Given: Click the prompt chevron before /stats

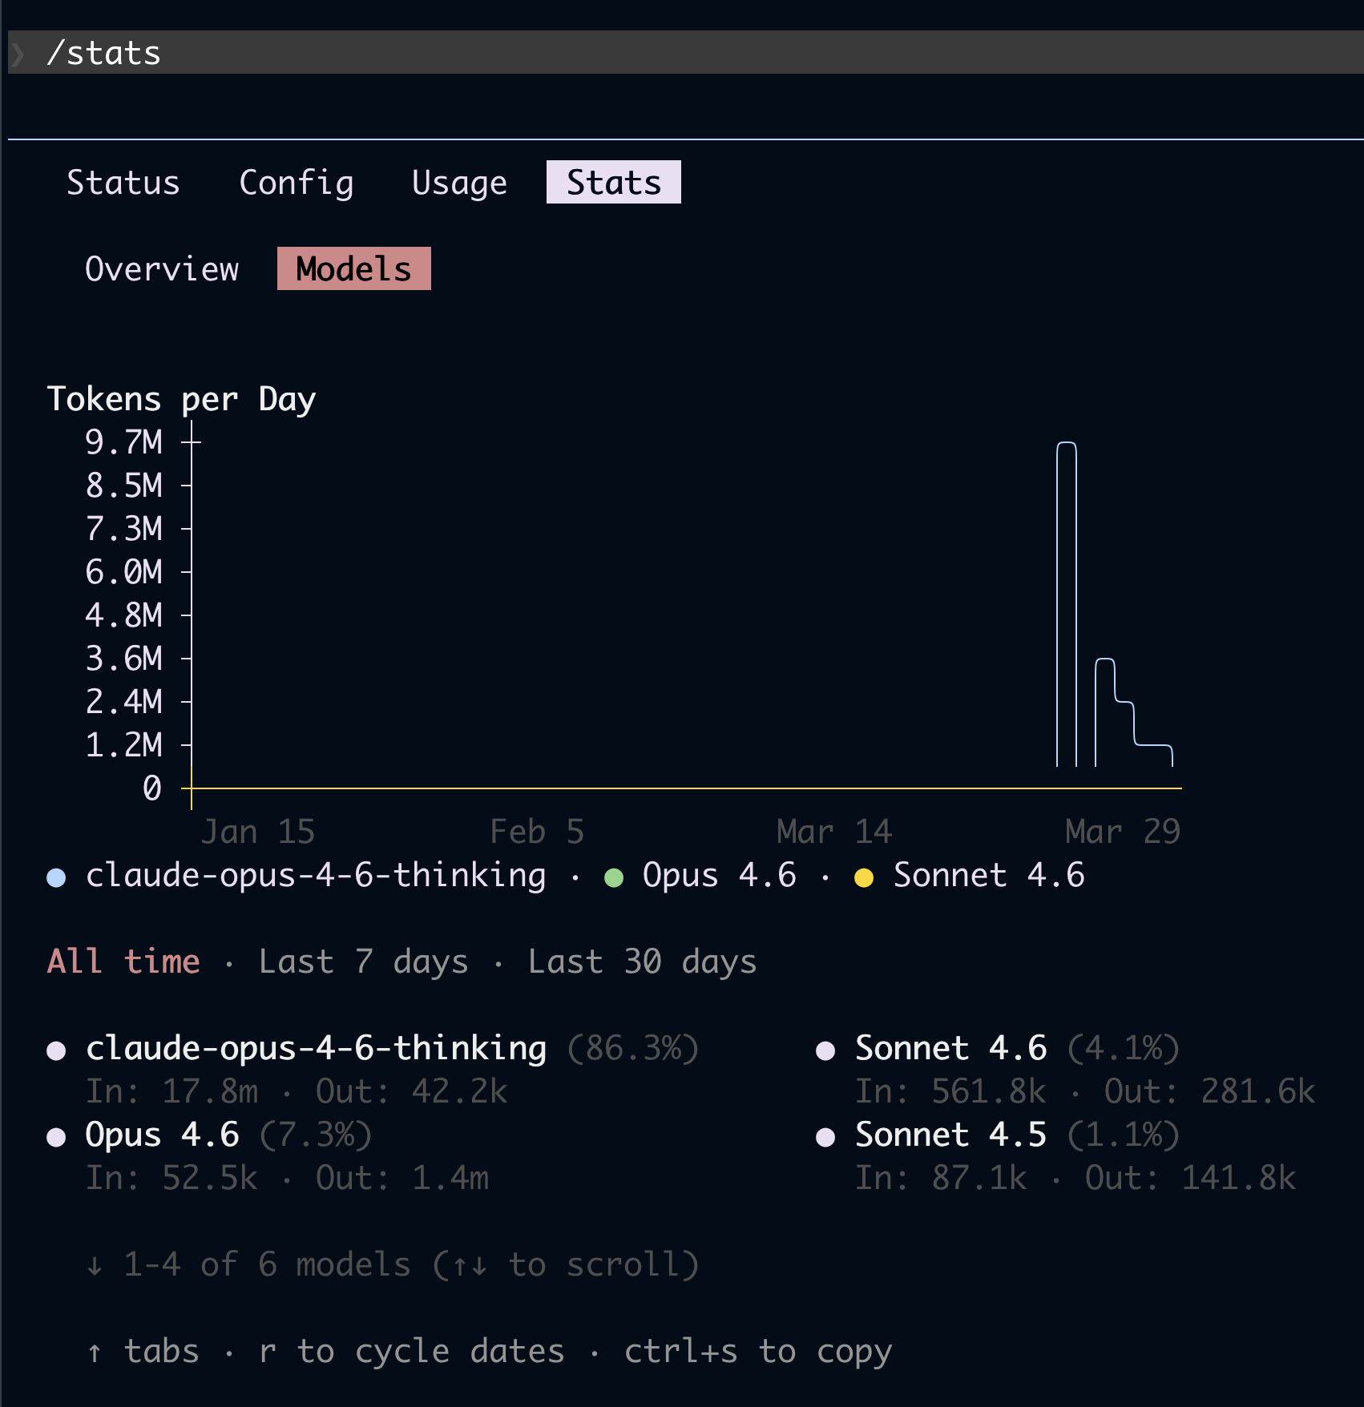Looking at the screenshot, I should point(18,54).
